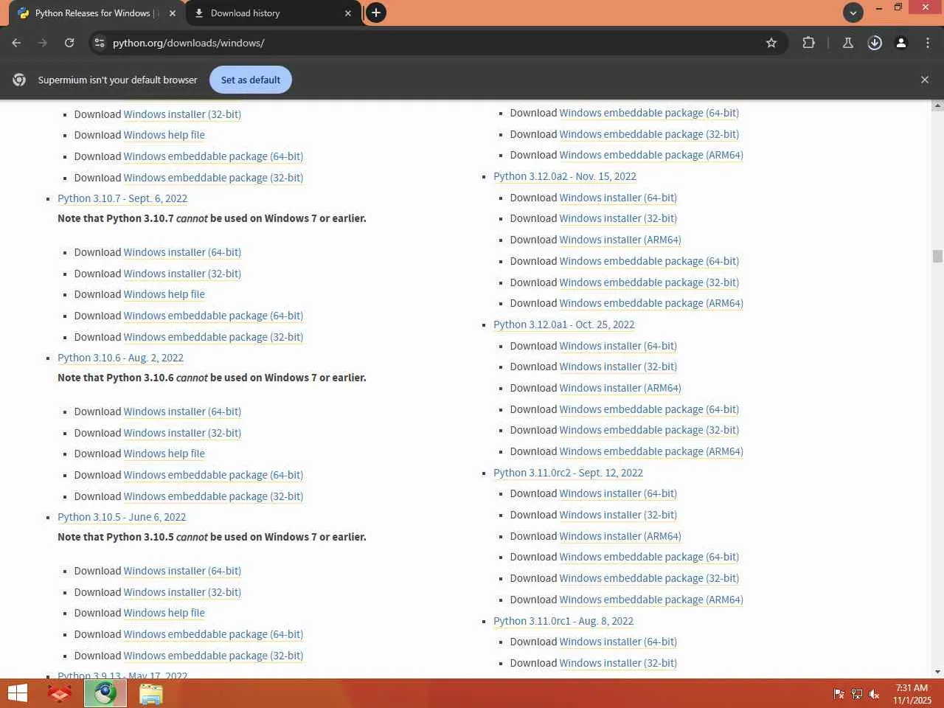Image resolution: width=944 pixels, height=708 pixels.
Task: Click the scrollbar down arrow
Action: (x=937, y=672)
